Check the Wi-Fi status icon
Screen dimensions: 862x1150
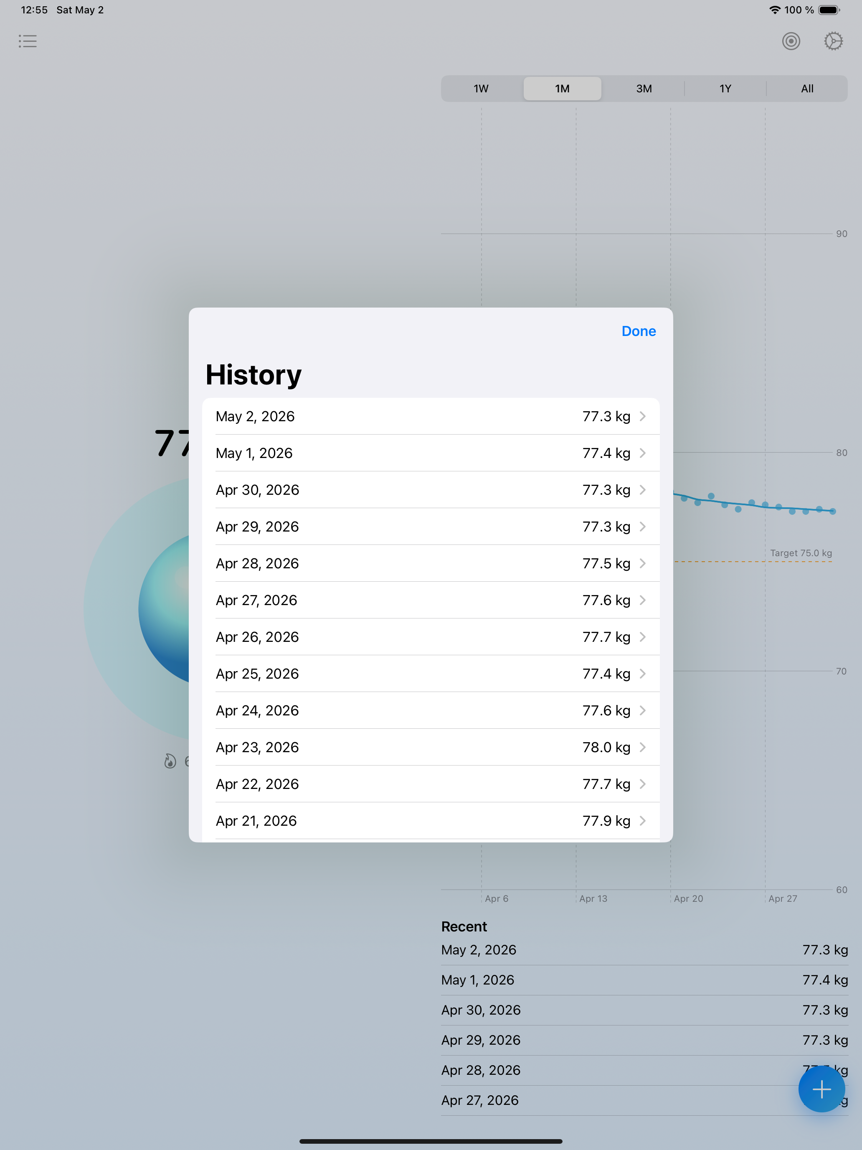pos(775,10)
